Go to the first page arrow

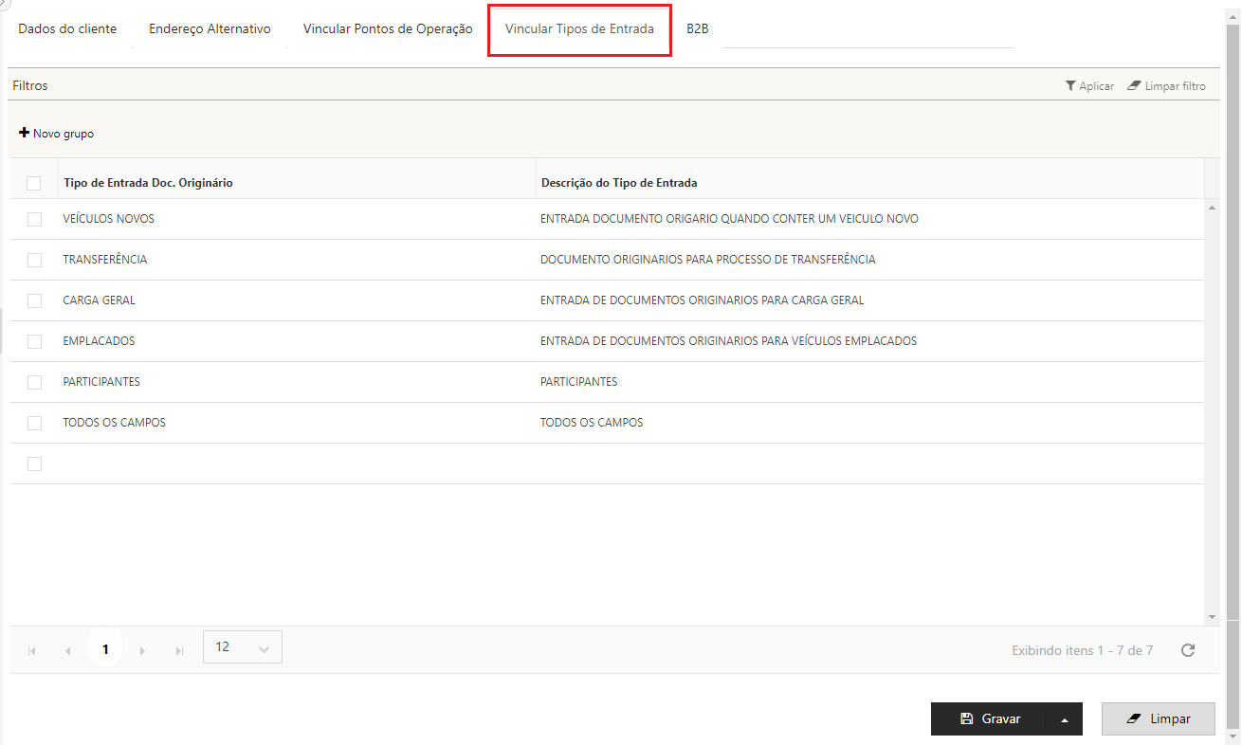32,651
